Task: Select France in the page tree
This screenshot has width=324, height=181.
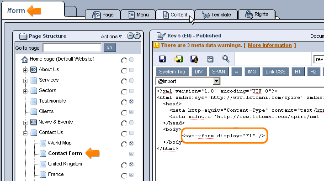Action: pyautogui.click(x=56, y=174)
